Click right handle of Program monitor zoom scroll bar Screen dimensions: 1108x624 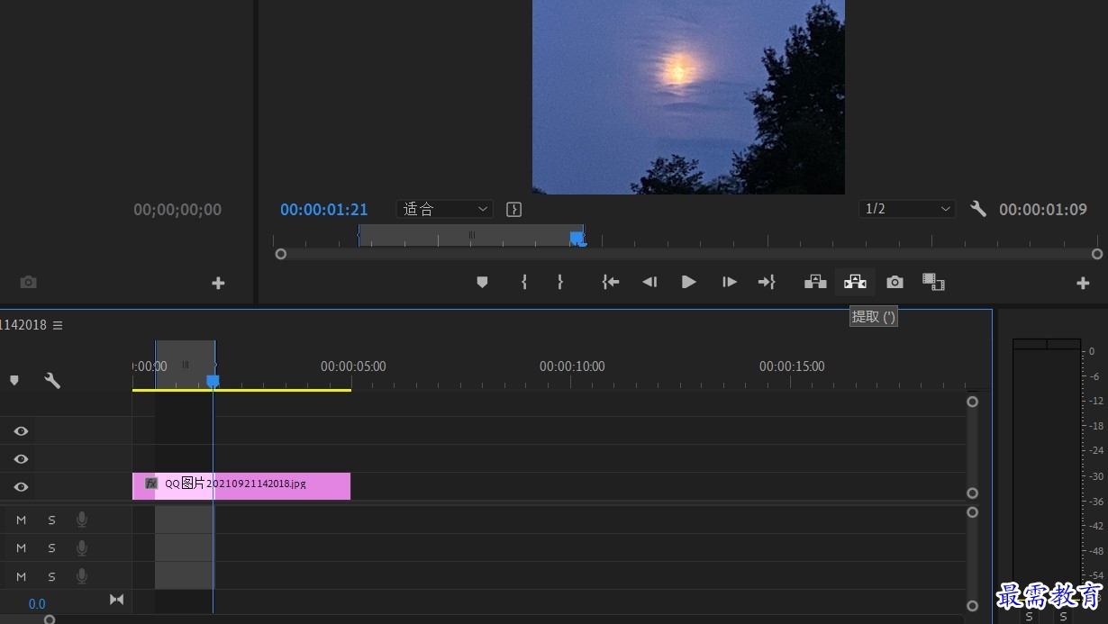coord(1097,254)
